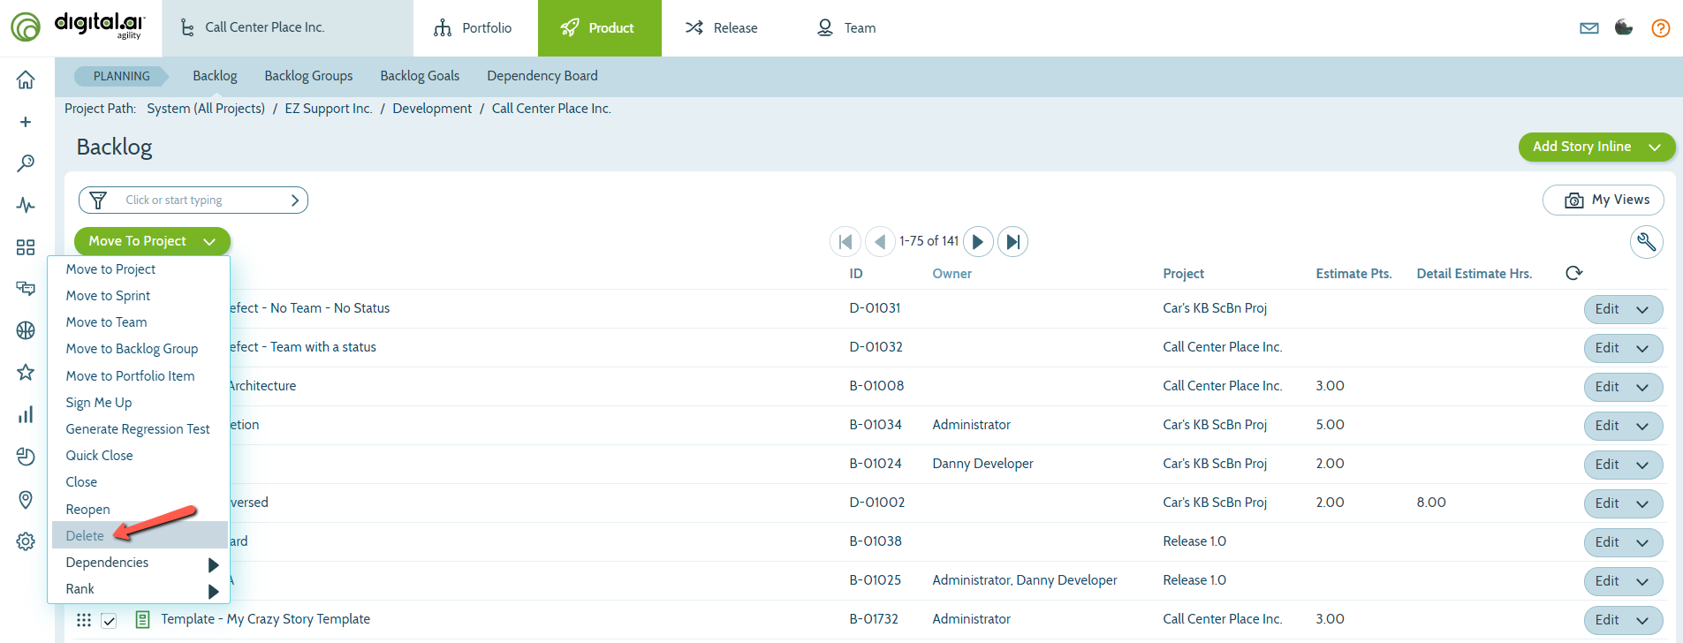Switch to the Release tab
Viewport: 1683px width, 643px height.
[x=722, y=28]
